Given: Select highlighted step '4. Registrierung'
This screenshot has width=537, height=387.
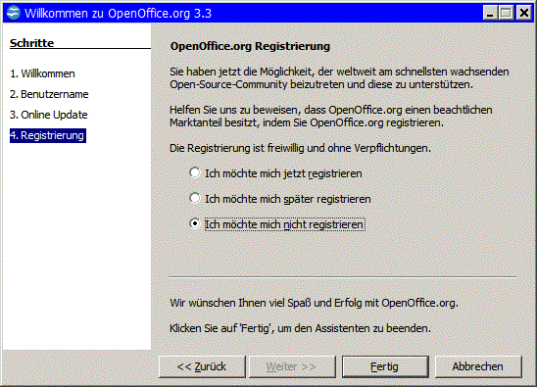Looking at the screenshot, I should (x=48, y=135).
